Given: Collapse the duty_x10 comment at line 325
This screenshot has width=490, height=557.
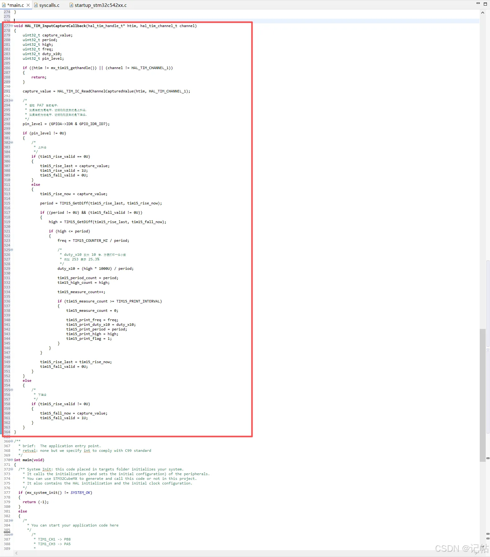Looking at the screenshot, I should coord(12,250).
